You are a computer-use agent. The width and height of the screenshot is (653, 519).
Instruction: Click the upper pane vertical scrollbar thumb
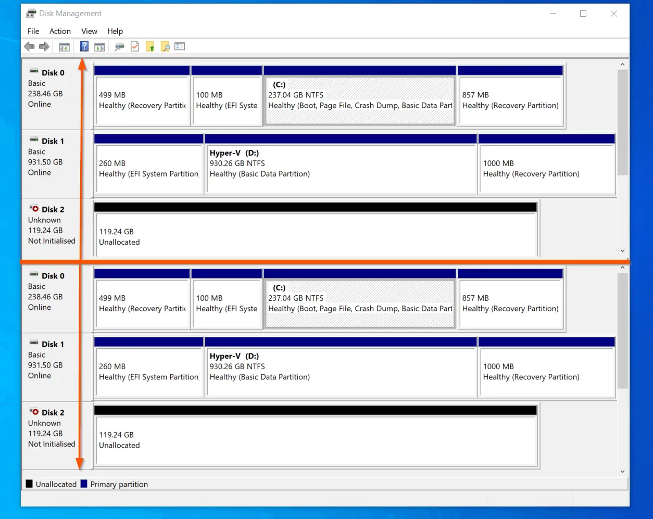tap(622, 122)
